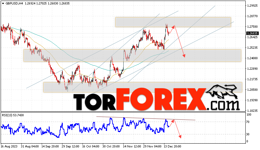260x150 pixels.
Task: Click the 1.25235 price axis label
Action: (252, 48)
